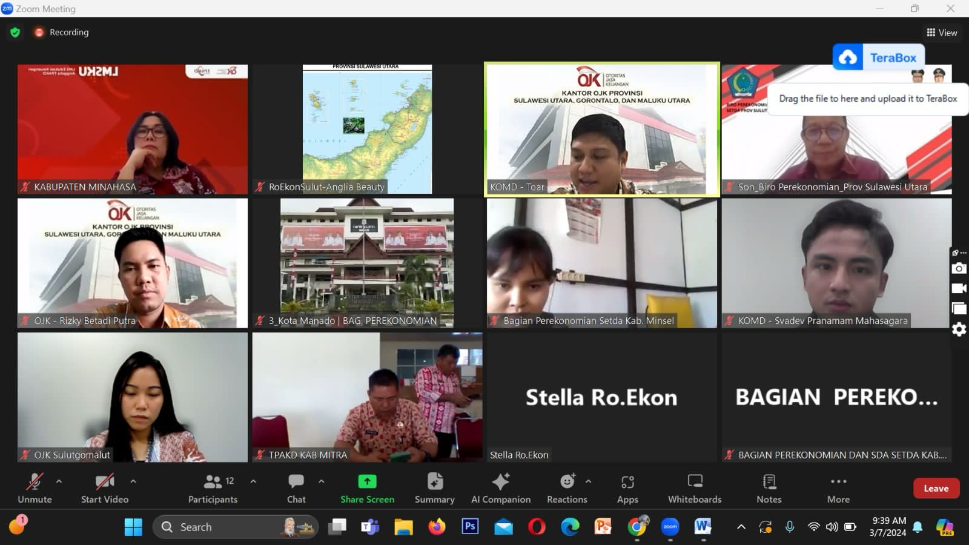Open Word from the taskbar
The image size is (969, 545).
coord(703,526)
